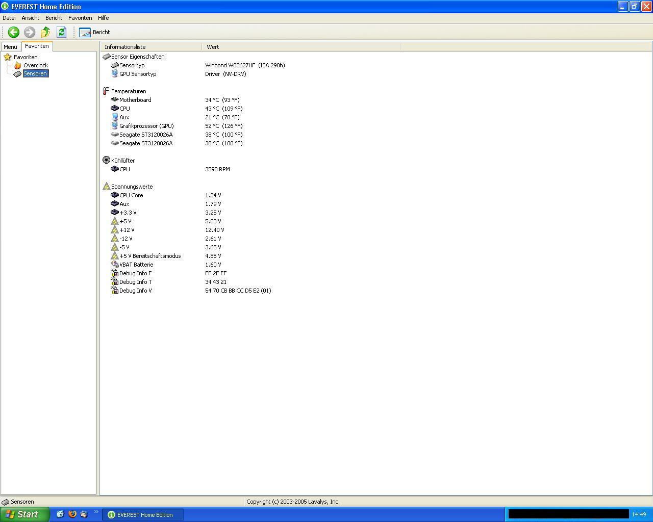
Task: Launch Firefox from the quick launch bar
Action: [72, 514]
